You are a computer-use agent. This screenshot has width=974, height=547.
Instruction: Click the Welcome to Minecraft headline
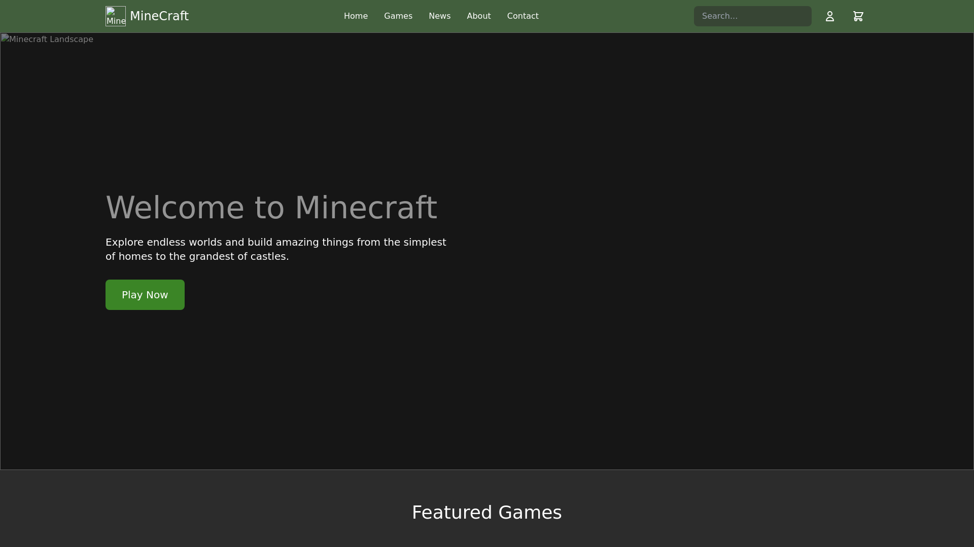(x=271, y=207)
